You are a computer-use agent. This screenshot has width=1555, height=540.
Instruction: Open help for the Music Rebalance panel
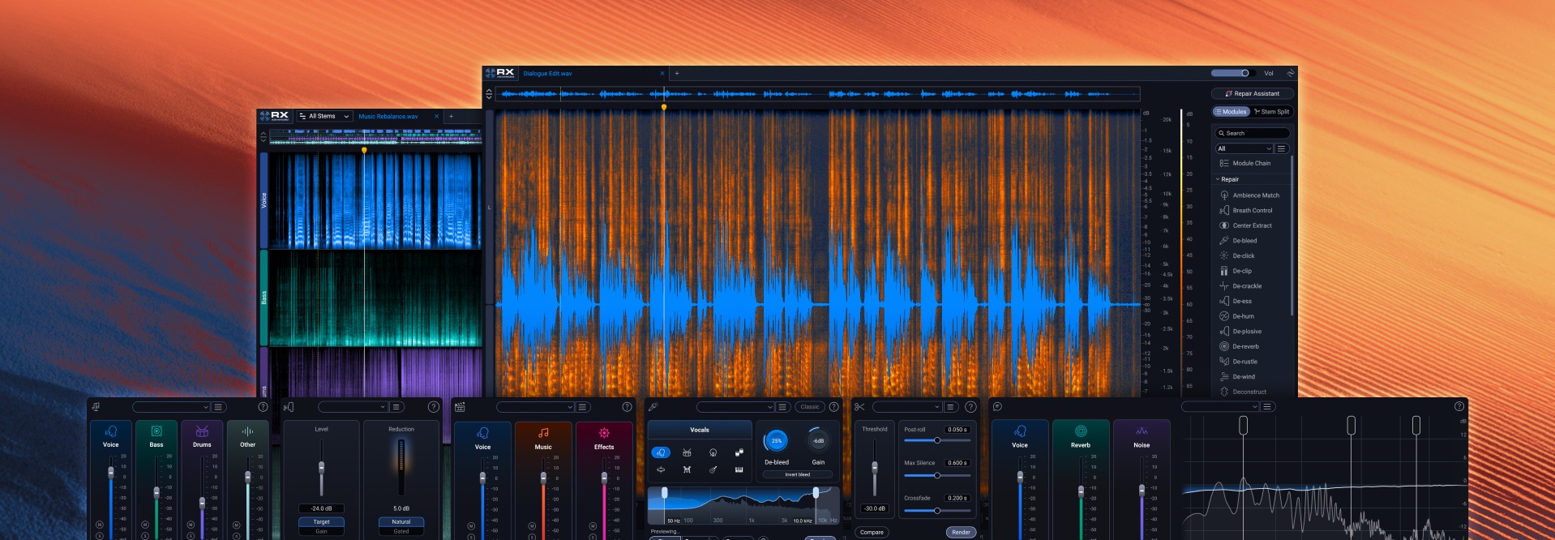(263, 407)
